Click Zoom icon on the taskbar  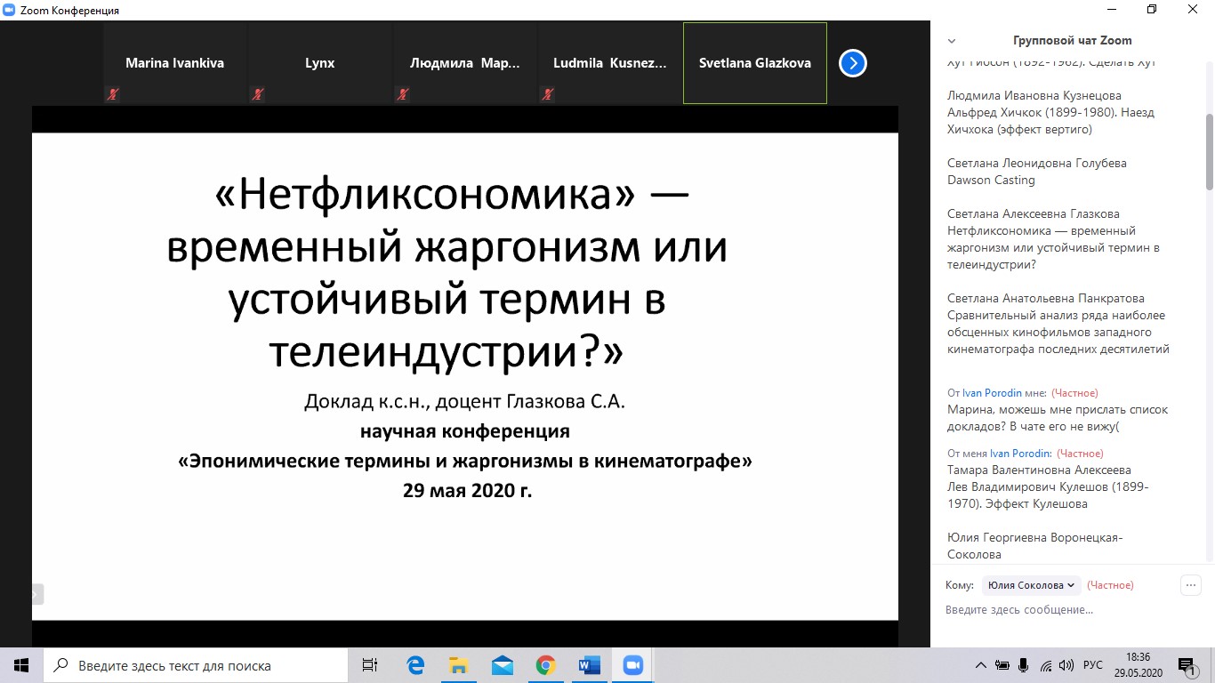pos(633,665)
